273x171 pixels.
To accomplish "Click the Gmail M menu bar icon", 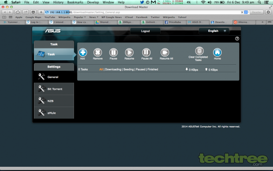I will [153, 2].
